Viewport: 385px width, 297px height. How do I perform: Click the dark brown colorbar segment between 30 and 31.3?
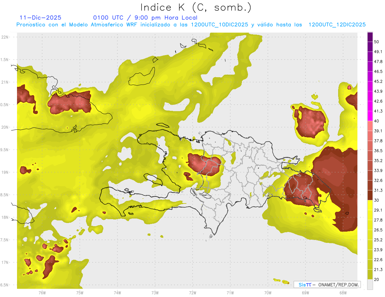370,195
